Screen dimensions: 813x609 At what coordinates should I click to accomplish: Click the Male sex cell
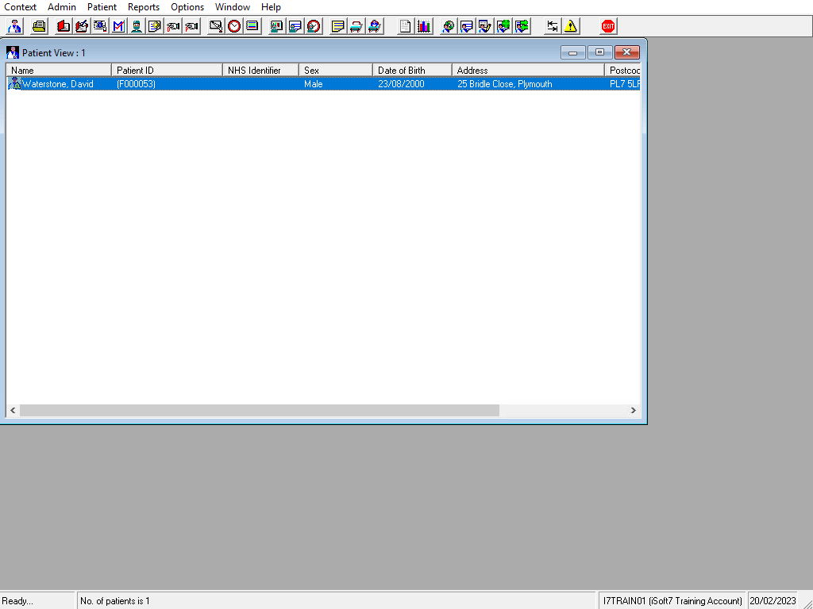point(313,84)
